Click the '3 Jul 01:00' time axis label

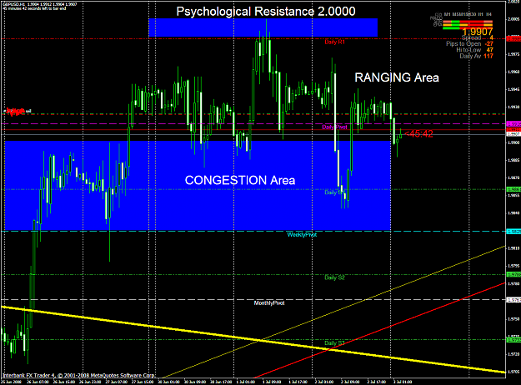tap(403, 382)
